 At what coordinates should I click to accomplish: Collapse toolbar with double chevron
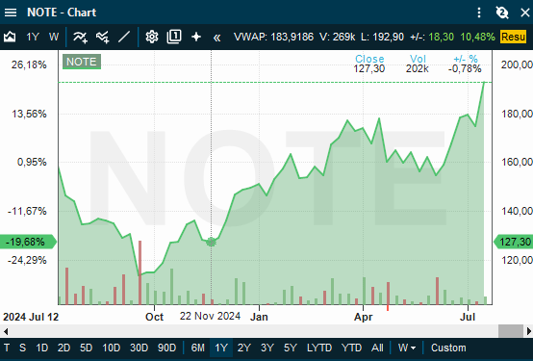tap(216, 38)
